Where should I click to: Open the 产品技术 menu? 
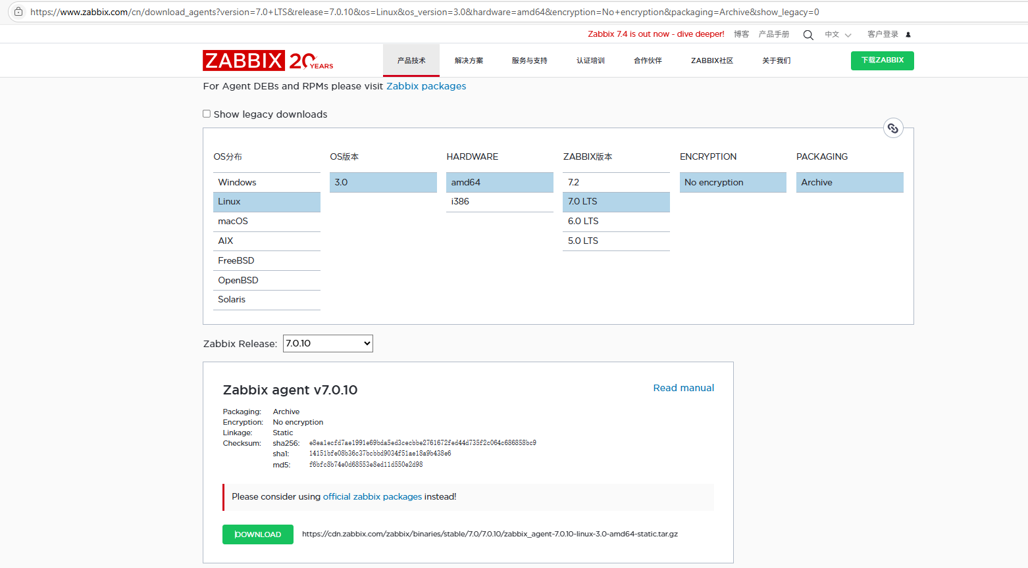click(411, 60)
